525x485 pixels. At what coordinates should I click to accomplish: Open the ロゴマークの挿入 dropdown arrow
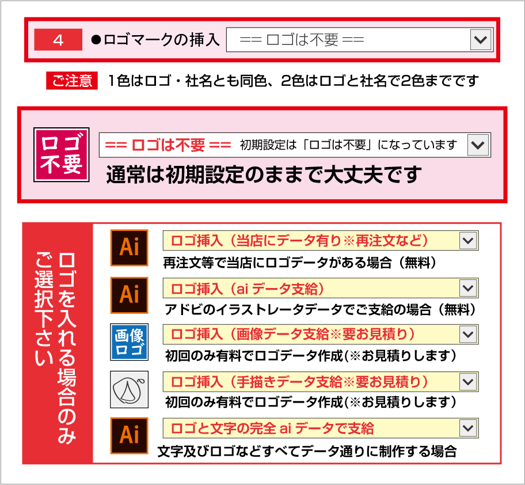481,40
